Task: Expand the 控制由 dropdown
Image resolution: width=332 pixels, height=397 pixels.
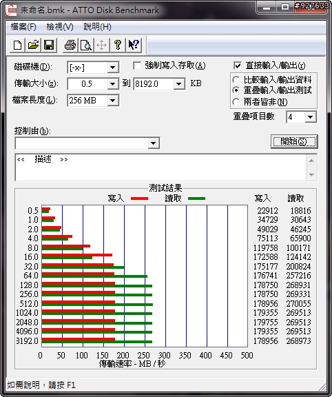Action: 154,143
